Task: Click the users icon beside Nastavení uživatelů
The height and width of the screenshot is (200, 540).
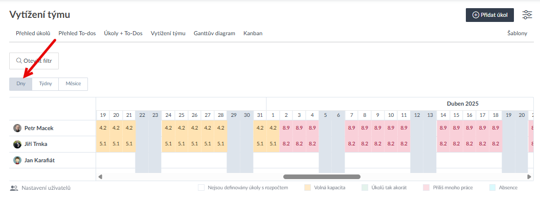Action: [14, 188]
